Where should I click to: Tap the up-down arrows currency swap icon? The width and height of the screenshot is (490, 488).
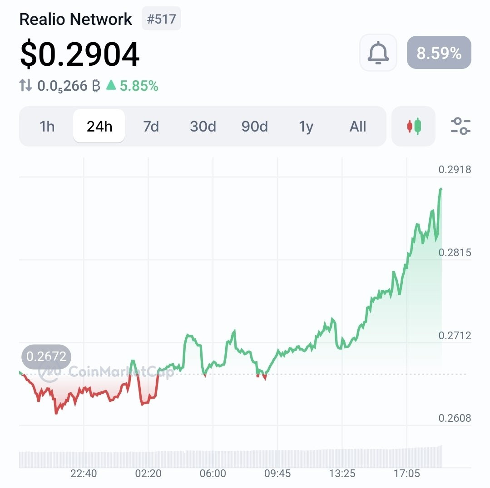point(26,86)
